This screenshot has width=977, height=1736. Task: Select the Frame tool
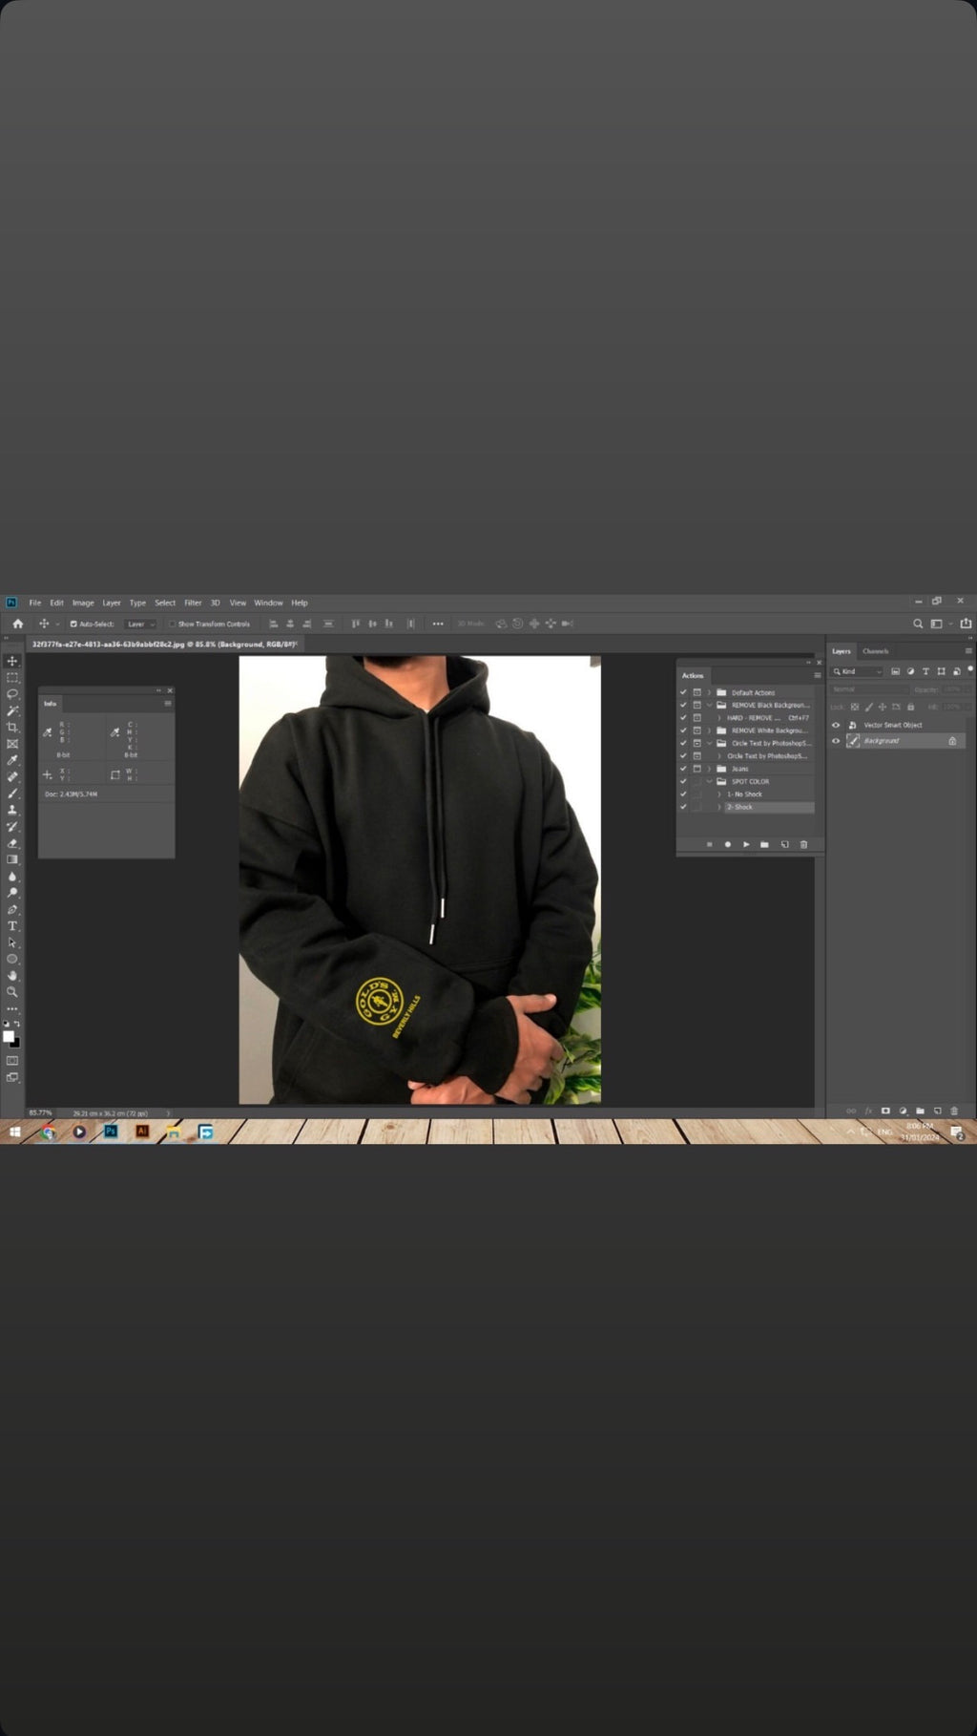12,744
